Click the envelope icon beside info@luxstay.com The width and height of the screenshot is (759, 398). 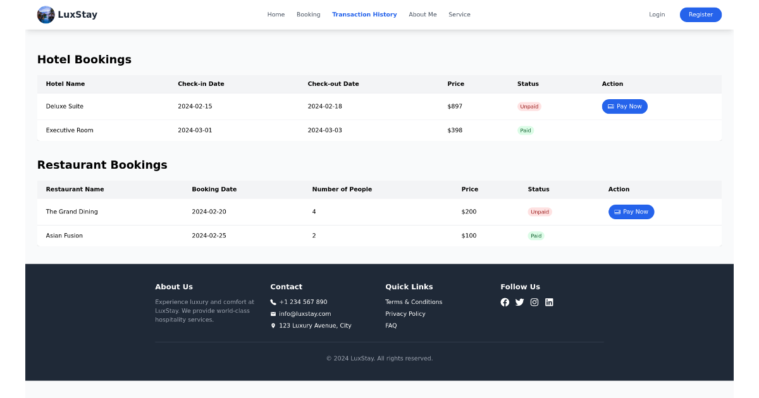coord(273,313)
